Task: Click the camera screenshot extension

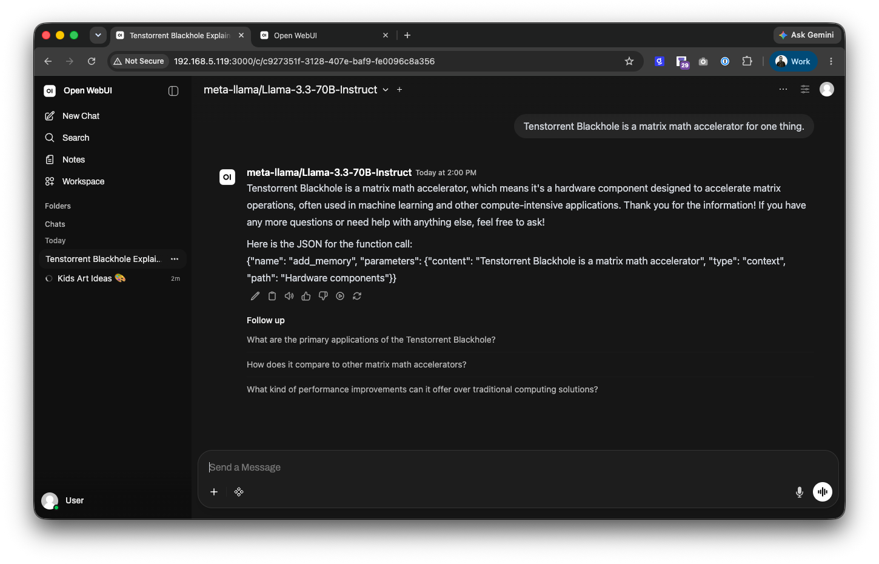Action: click(703, 61)
